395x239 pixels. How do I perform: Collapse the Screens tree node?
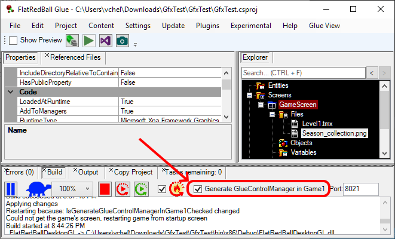(249, 95)
